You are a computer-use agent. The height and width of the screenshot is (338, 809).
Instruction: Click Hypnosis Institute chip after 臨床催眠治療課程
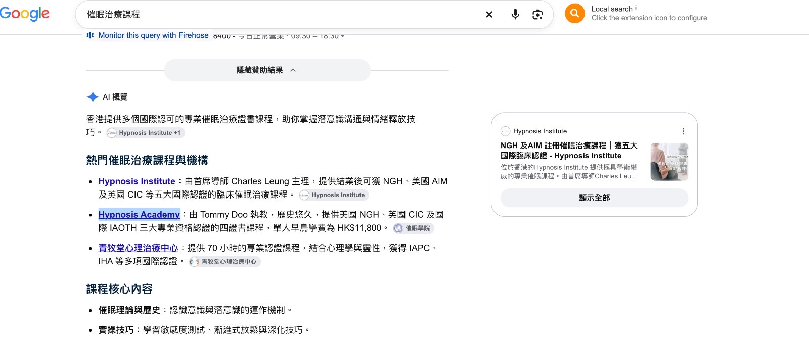pos(334,195)
